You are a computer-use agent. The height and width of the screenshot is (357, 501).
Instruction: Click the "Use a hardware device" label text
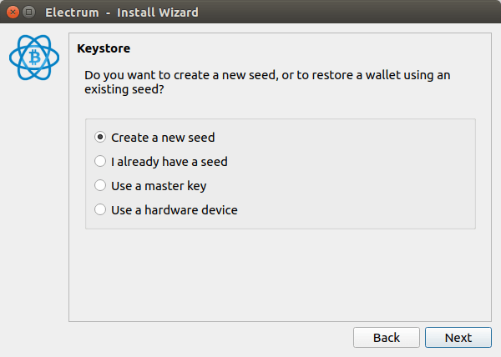pos(175,210)
